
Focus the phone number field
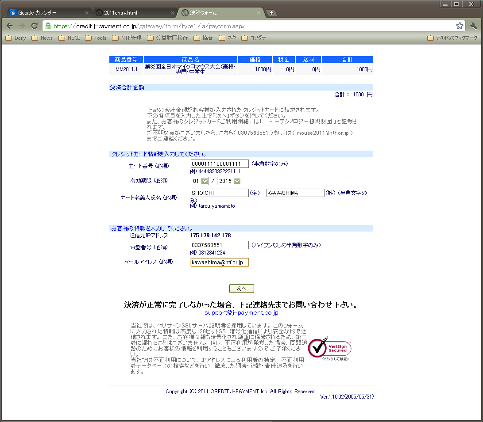(x=220, y=245)
